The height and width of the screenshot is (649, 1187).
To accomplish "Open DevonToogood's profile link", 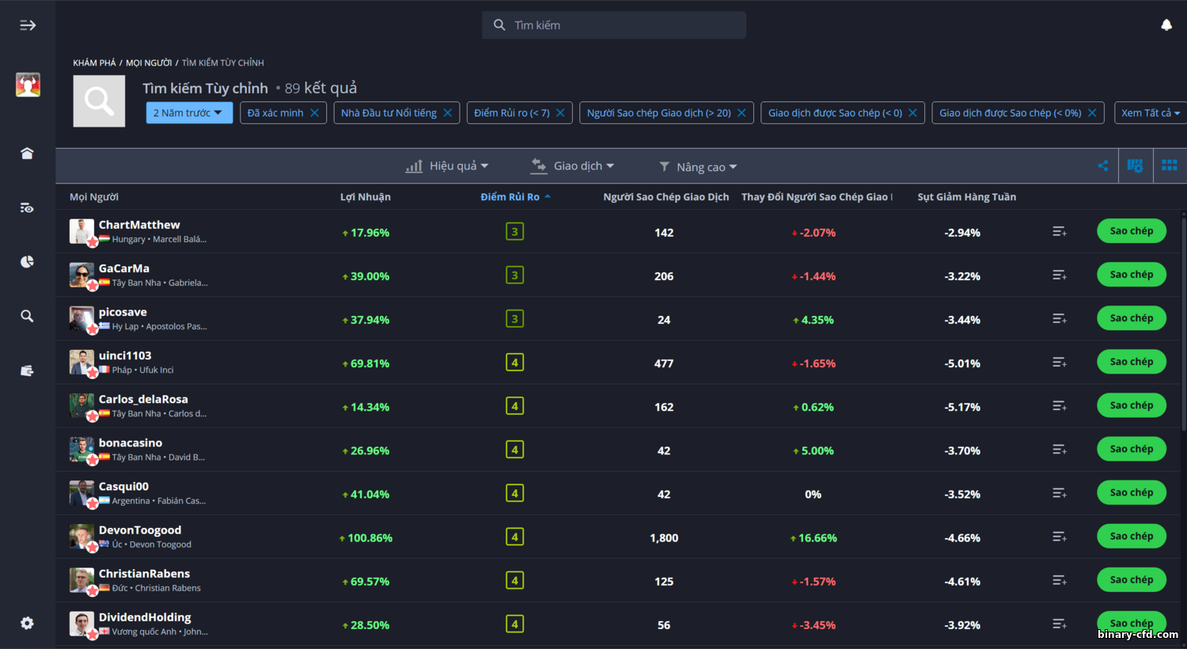I will tap(140, 530).
